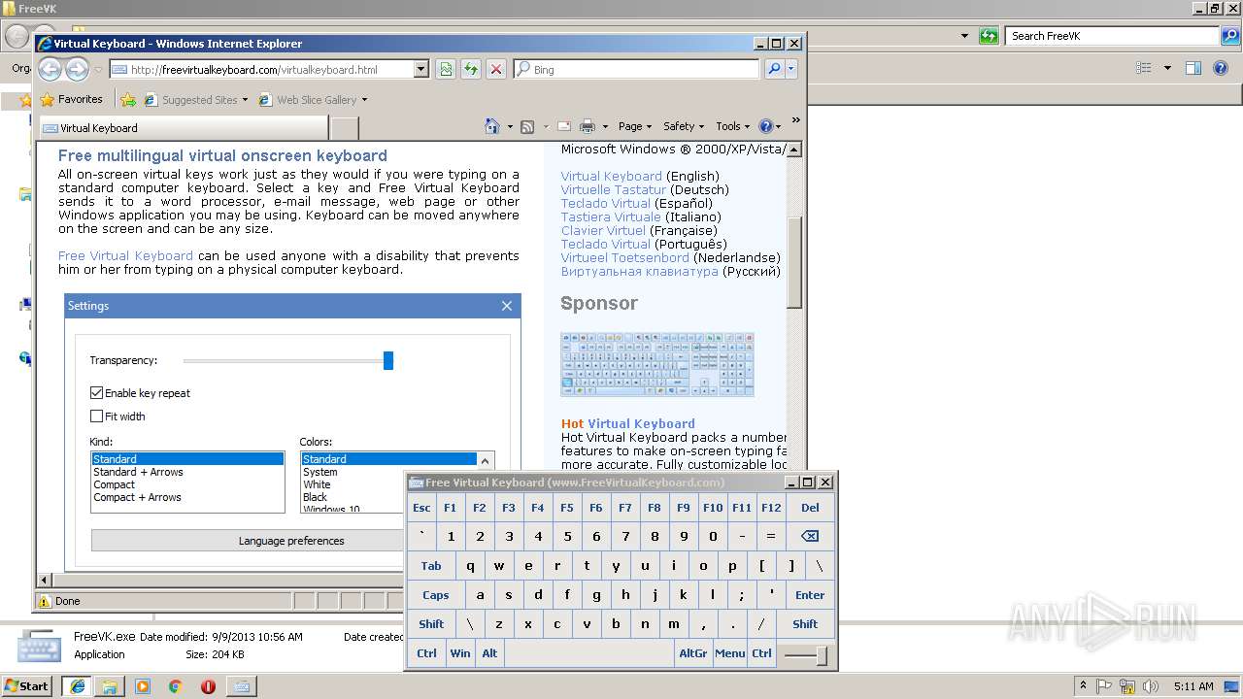Select FreeVK keyboard taskbar button
This screenshot has height=699, width=1243.
tap(241, 686)
